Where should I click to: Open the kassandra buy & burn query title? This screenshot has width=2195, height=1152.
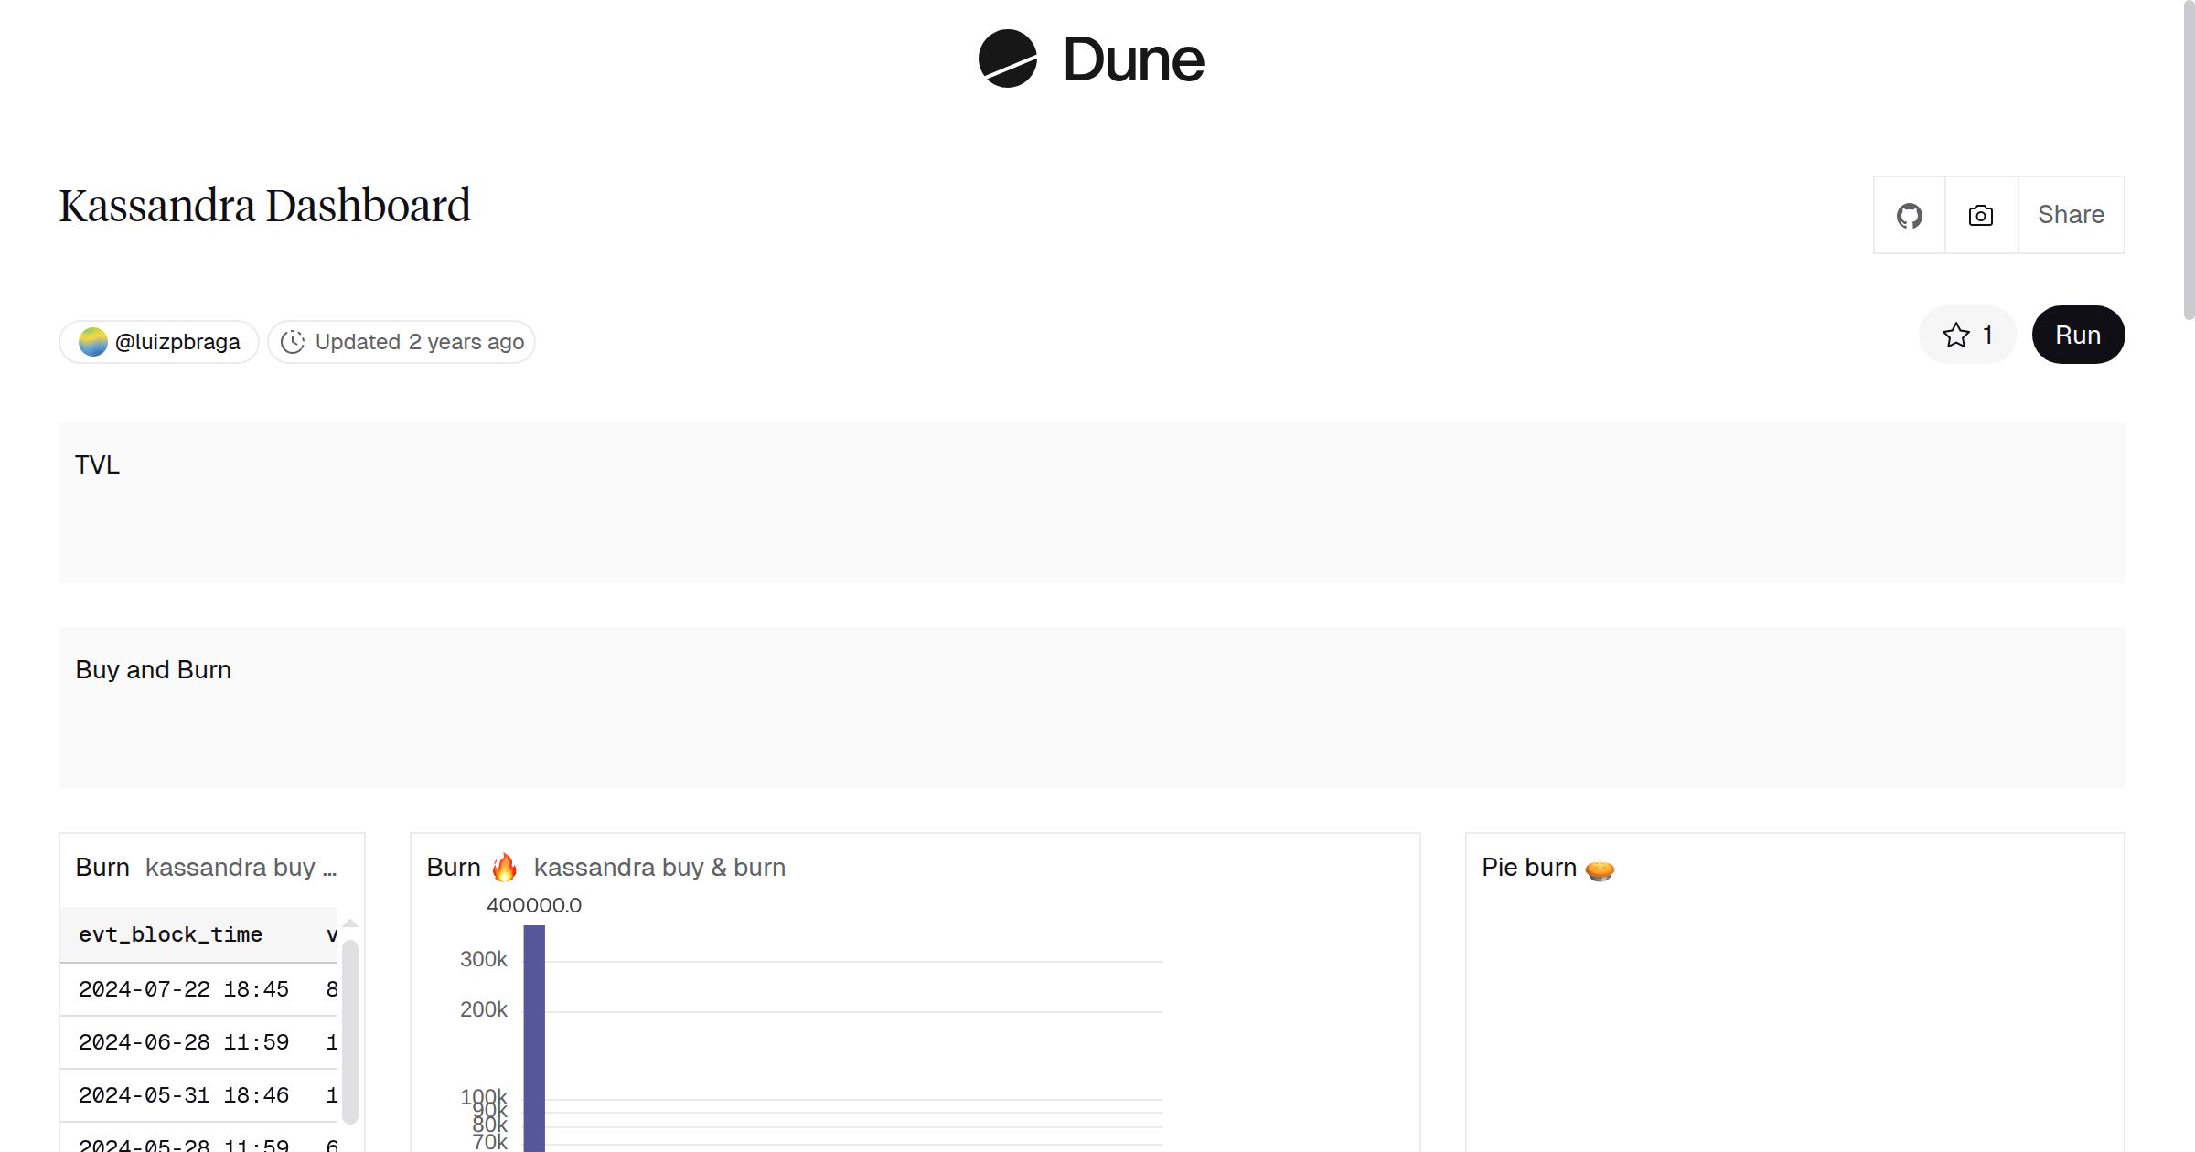(x=660, y=867)
